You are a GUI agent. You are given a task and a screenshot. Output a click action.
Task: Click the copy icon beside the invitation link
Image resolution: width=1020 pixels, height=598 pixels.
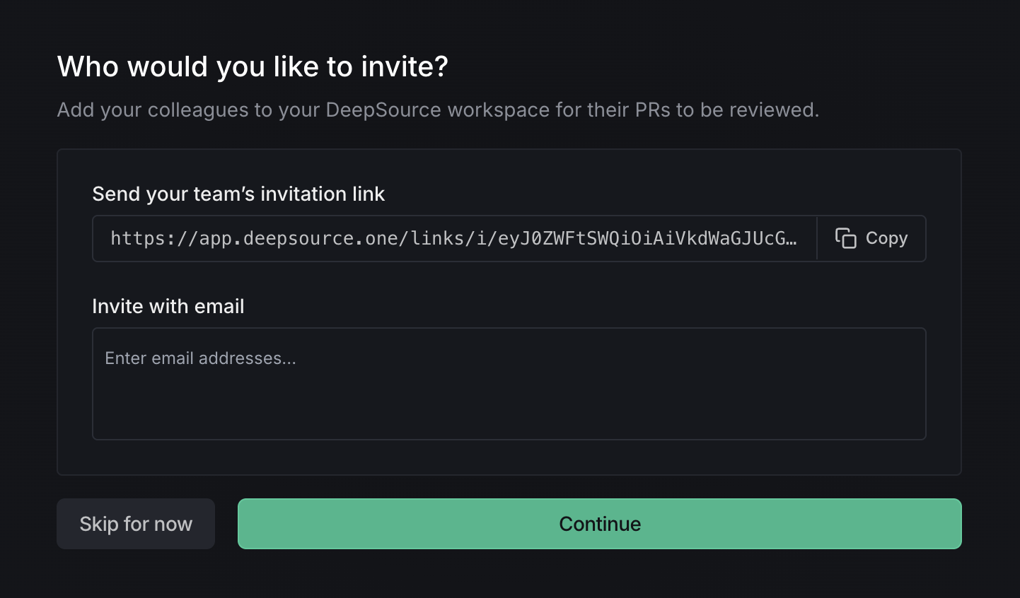(845, 238)
